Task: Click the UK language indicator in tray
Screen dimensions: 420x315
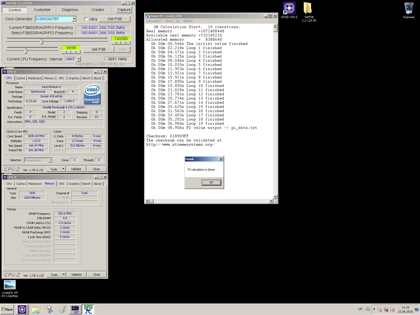Action: click(360, 309)
